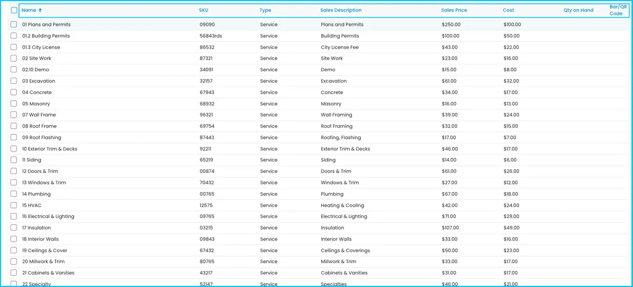This screenshot has width=633, height=287.
Task: Select SKU 00765 for Plumbing
Action: click(207, 194)
